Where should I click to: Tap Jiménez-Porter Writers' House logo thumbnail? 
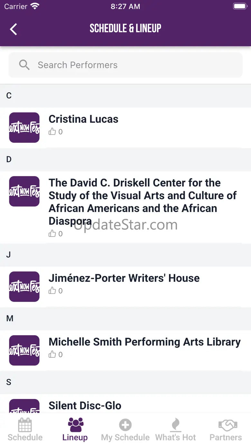click(x=24, y=287)
